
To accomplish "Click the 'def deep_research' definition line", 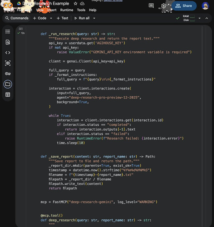I will (96, 220).
